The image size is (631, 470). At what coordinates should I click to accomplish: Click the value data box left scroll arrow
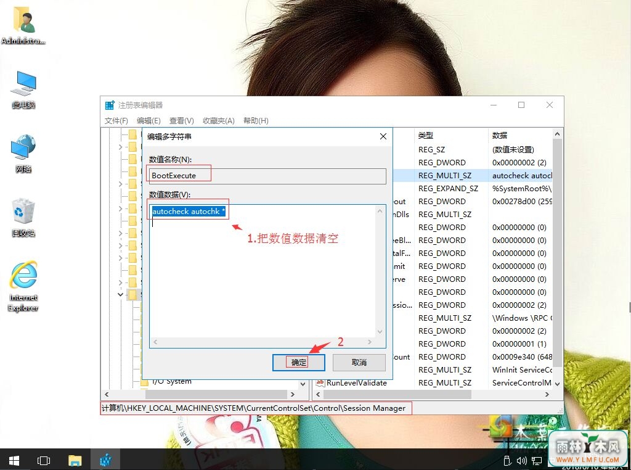point(155,342)
